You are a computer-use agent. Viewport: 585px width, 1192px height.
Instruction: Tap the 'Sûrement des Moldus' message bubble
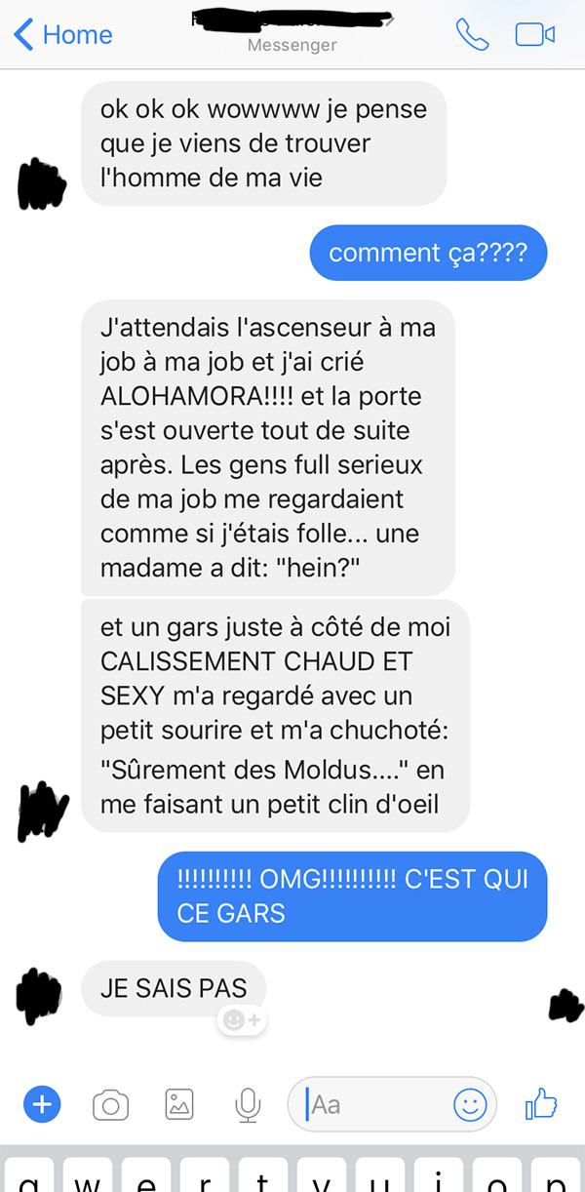click(x=275, y=716)
